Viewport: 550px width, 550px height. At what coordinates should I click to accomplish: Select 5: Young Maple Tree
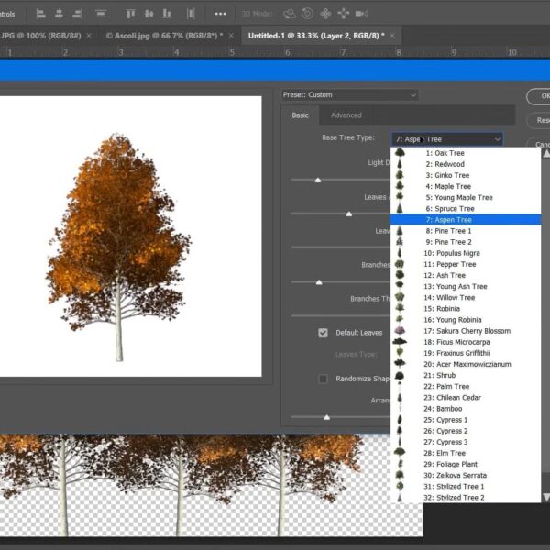(x=466, y=197)
